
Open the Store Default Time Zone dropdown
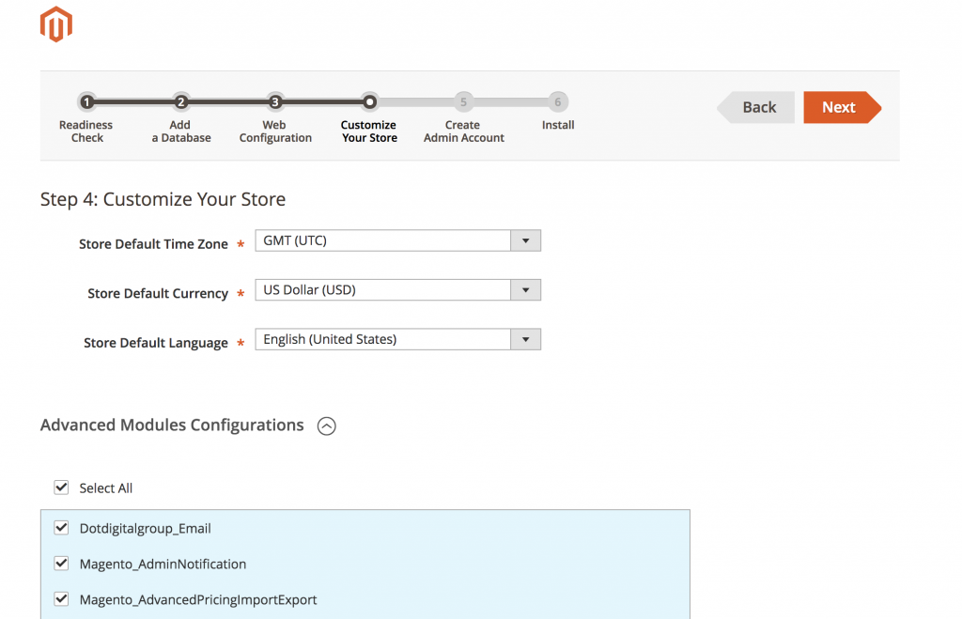525,240
